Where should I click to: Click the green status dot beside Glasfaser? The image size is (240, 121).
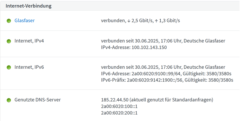(x=9, y=21)
